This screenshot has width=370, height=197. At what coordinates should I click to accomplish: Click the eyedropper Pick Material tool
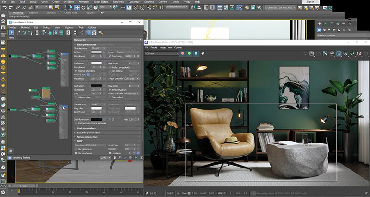coord(18,33)
